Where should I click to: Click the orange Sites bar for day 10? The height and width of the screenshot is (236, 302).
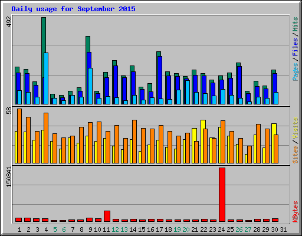99,142
